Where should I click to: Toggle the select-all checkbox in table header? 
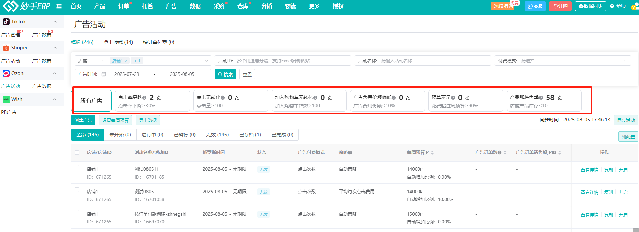[x=77, y=153]
